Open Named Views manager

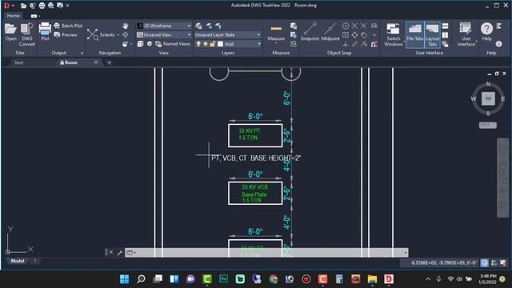pos(173,44)
